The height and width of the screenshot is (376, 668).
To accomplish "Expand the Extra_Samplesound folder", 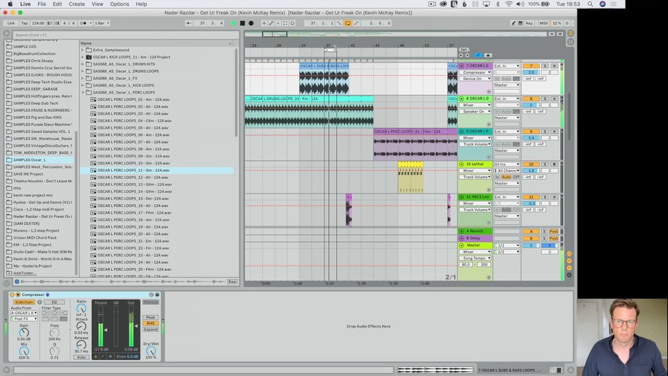I will point(83,50).
